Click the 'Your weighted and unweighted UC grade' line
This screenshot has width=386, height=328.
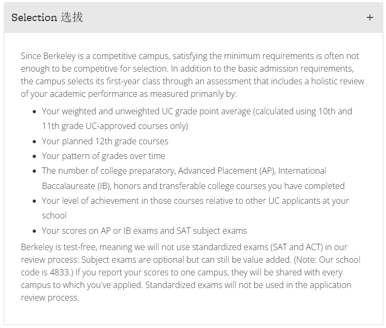click(x=197, y=111)
